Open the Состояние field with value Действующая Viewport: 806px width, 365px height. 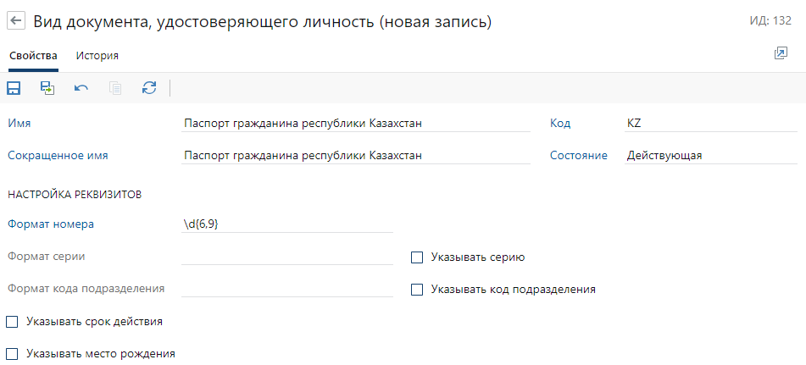[x=710, y=156]
